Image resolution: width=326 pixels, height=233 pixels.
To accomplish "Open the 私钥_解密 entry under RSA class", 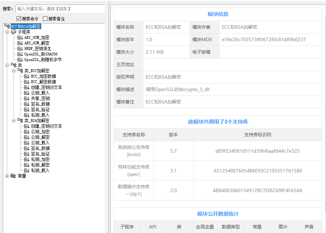I will click(x=40, y=165).
